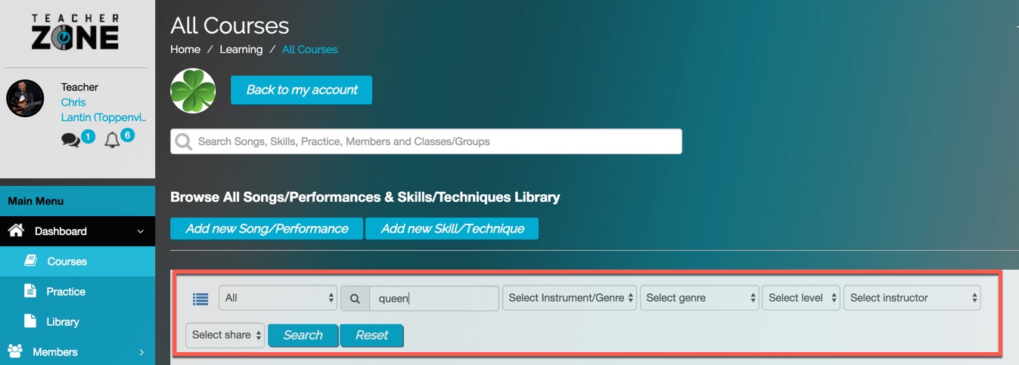Open Courses in the sidebar
This screenshot has height=365, width=1019.
coord(77,261)
